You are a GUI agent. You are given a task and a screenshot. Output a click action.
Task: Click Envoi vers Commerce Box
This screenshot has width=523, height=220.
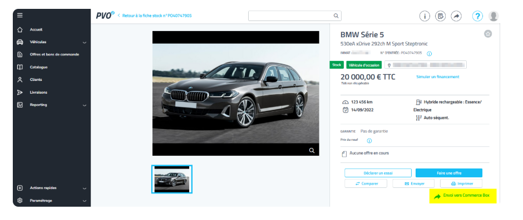(463, 196)
